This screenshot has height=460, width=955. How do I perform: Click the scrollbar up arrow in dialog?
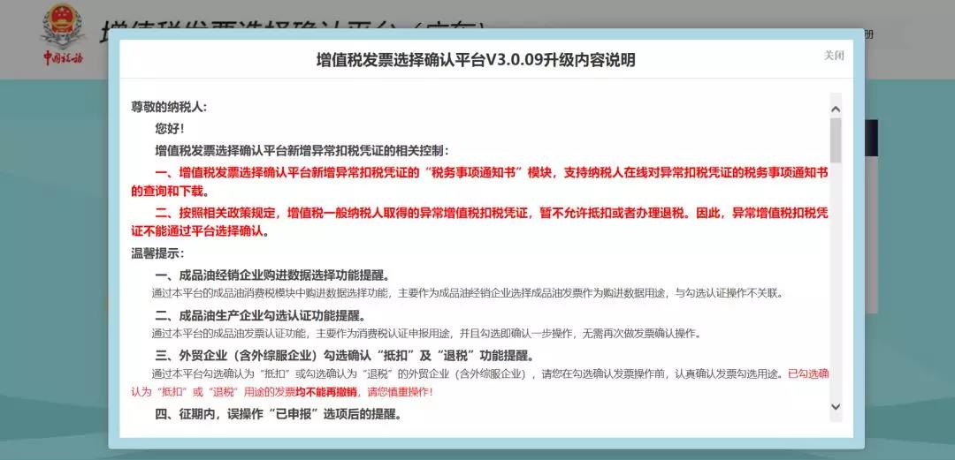click(836, 109)
